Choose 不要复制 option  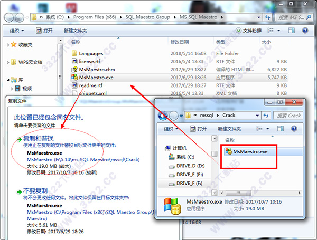(35, 191)
